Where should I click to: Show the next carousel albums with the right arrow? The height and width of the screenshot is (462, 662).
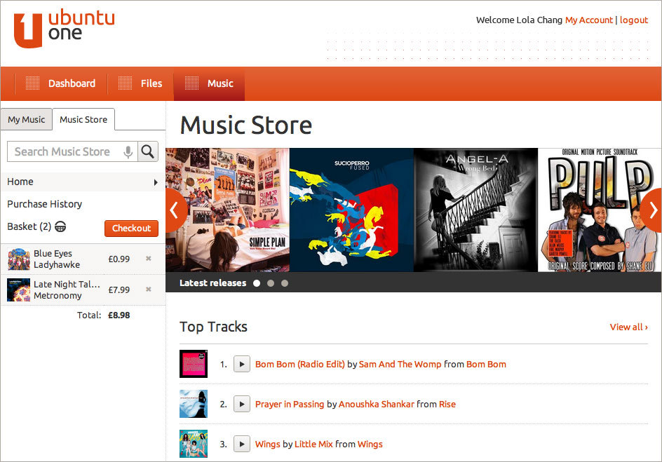pyautogui.click(x=651, y=210)
